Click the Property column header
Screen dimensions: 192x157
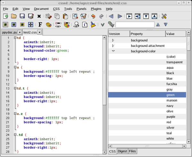[x=148, y=34]
